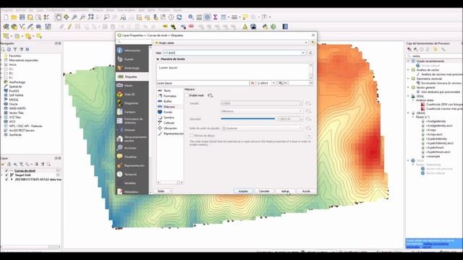
Task: Click the Save Project disk icon
Action: (x=22, y=17)
